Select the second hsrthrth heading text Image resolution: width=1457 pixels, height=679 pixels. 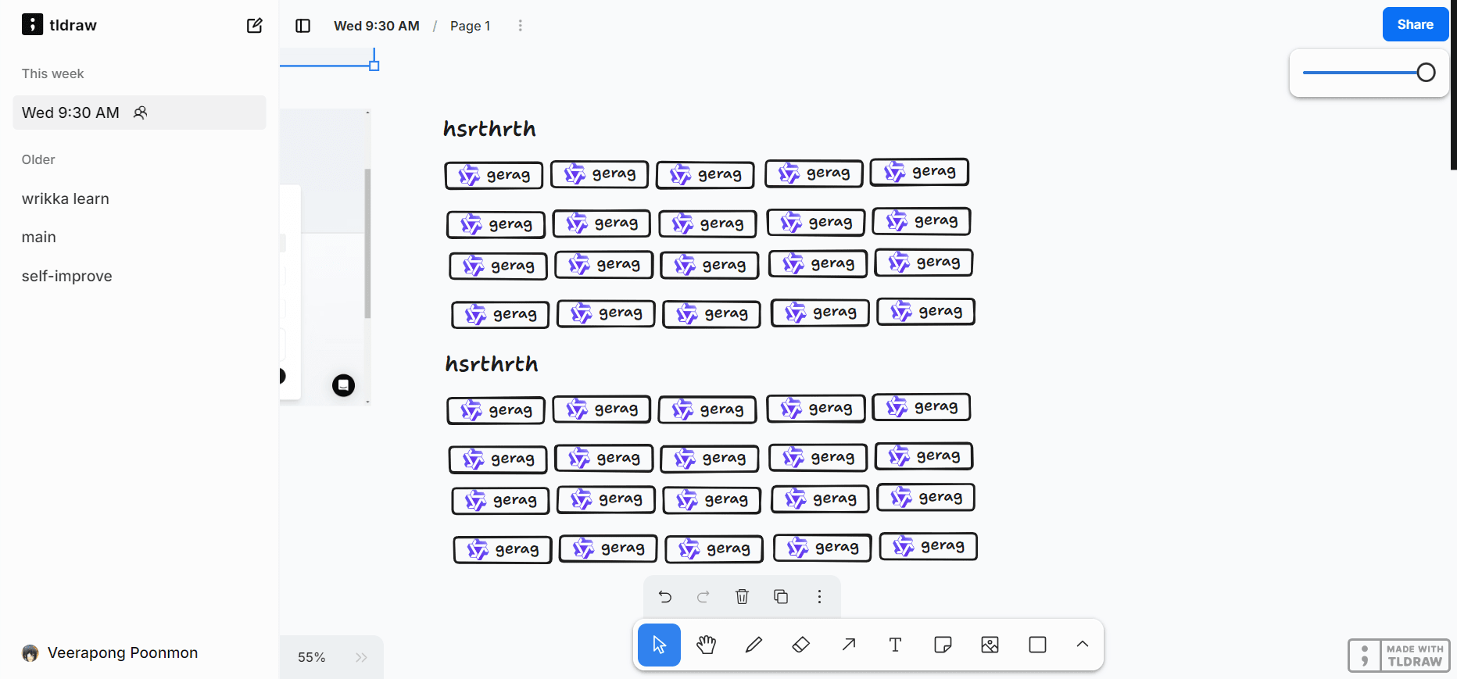[x=492, y=363]
